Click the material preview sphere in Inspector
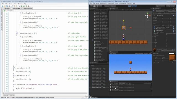The height and width of the screenshot is (99, 177). coord(155,50)
